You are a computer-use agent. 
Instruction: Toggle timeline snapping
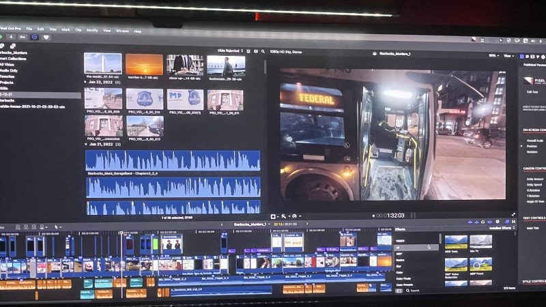[x=490, y=222]
